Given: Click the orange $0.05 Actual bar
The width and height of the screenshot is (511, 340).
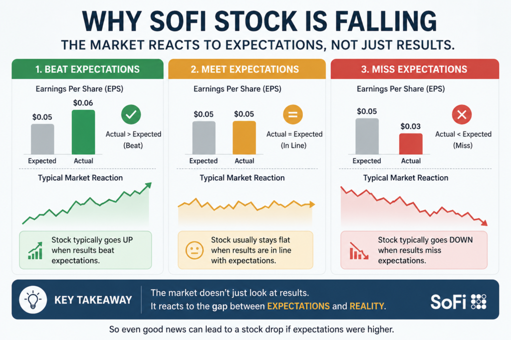Looking at the screenshot, I should (x=244, y=138).
